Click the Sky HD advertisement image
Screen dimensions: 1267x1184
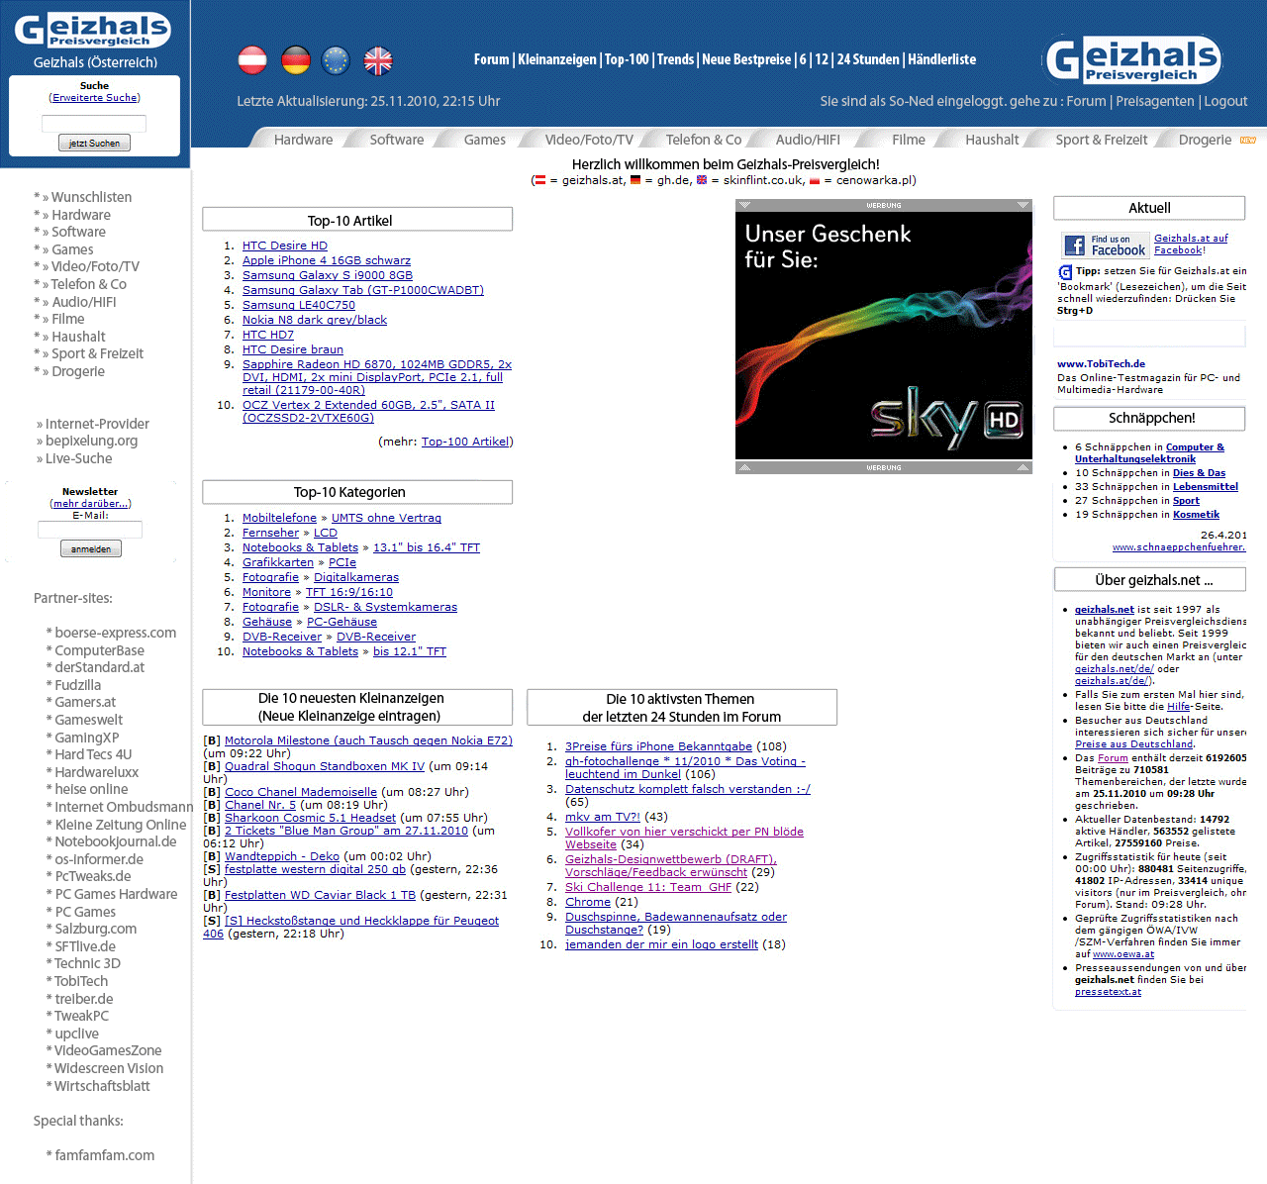884,336
